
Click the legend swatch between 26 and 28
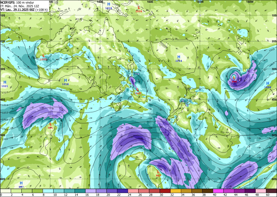[144, 191]
